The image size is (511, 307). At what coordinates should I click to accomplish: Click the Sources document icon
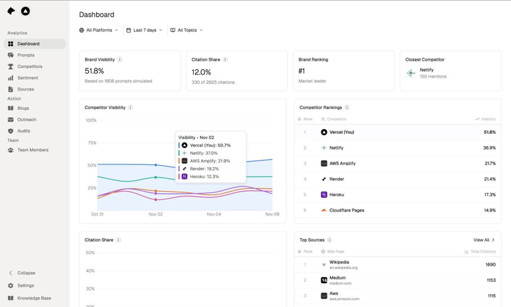(x=10, y=89)
